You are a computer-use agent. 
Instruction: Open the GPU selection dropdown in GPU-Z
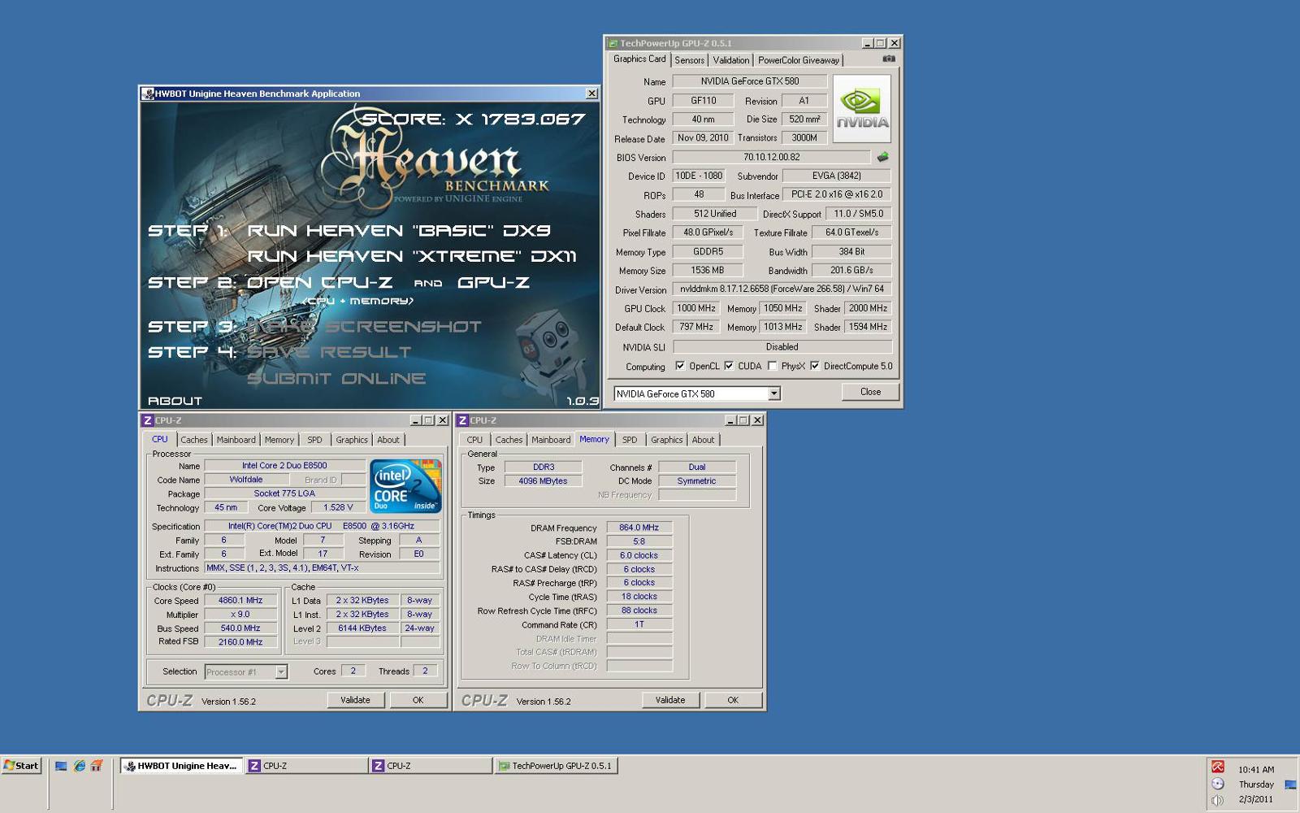point(774,393)
